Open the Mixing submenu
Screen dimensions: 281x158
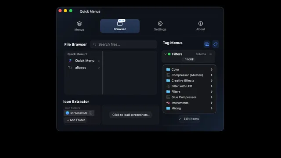click(x=189, y=108)
